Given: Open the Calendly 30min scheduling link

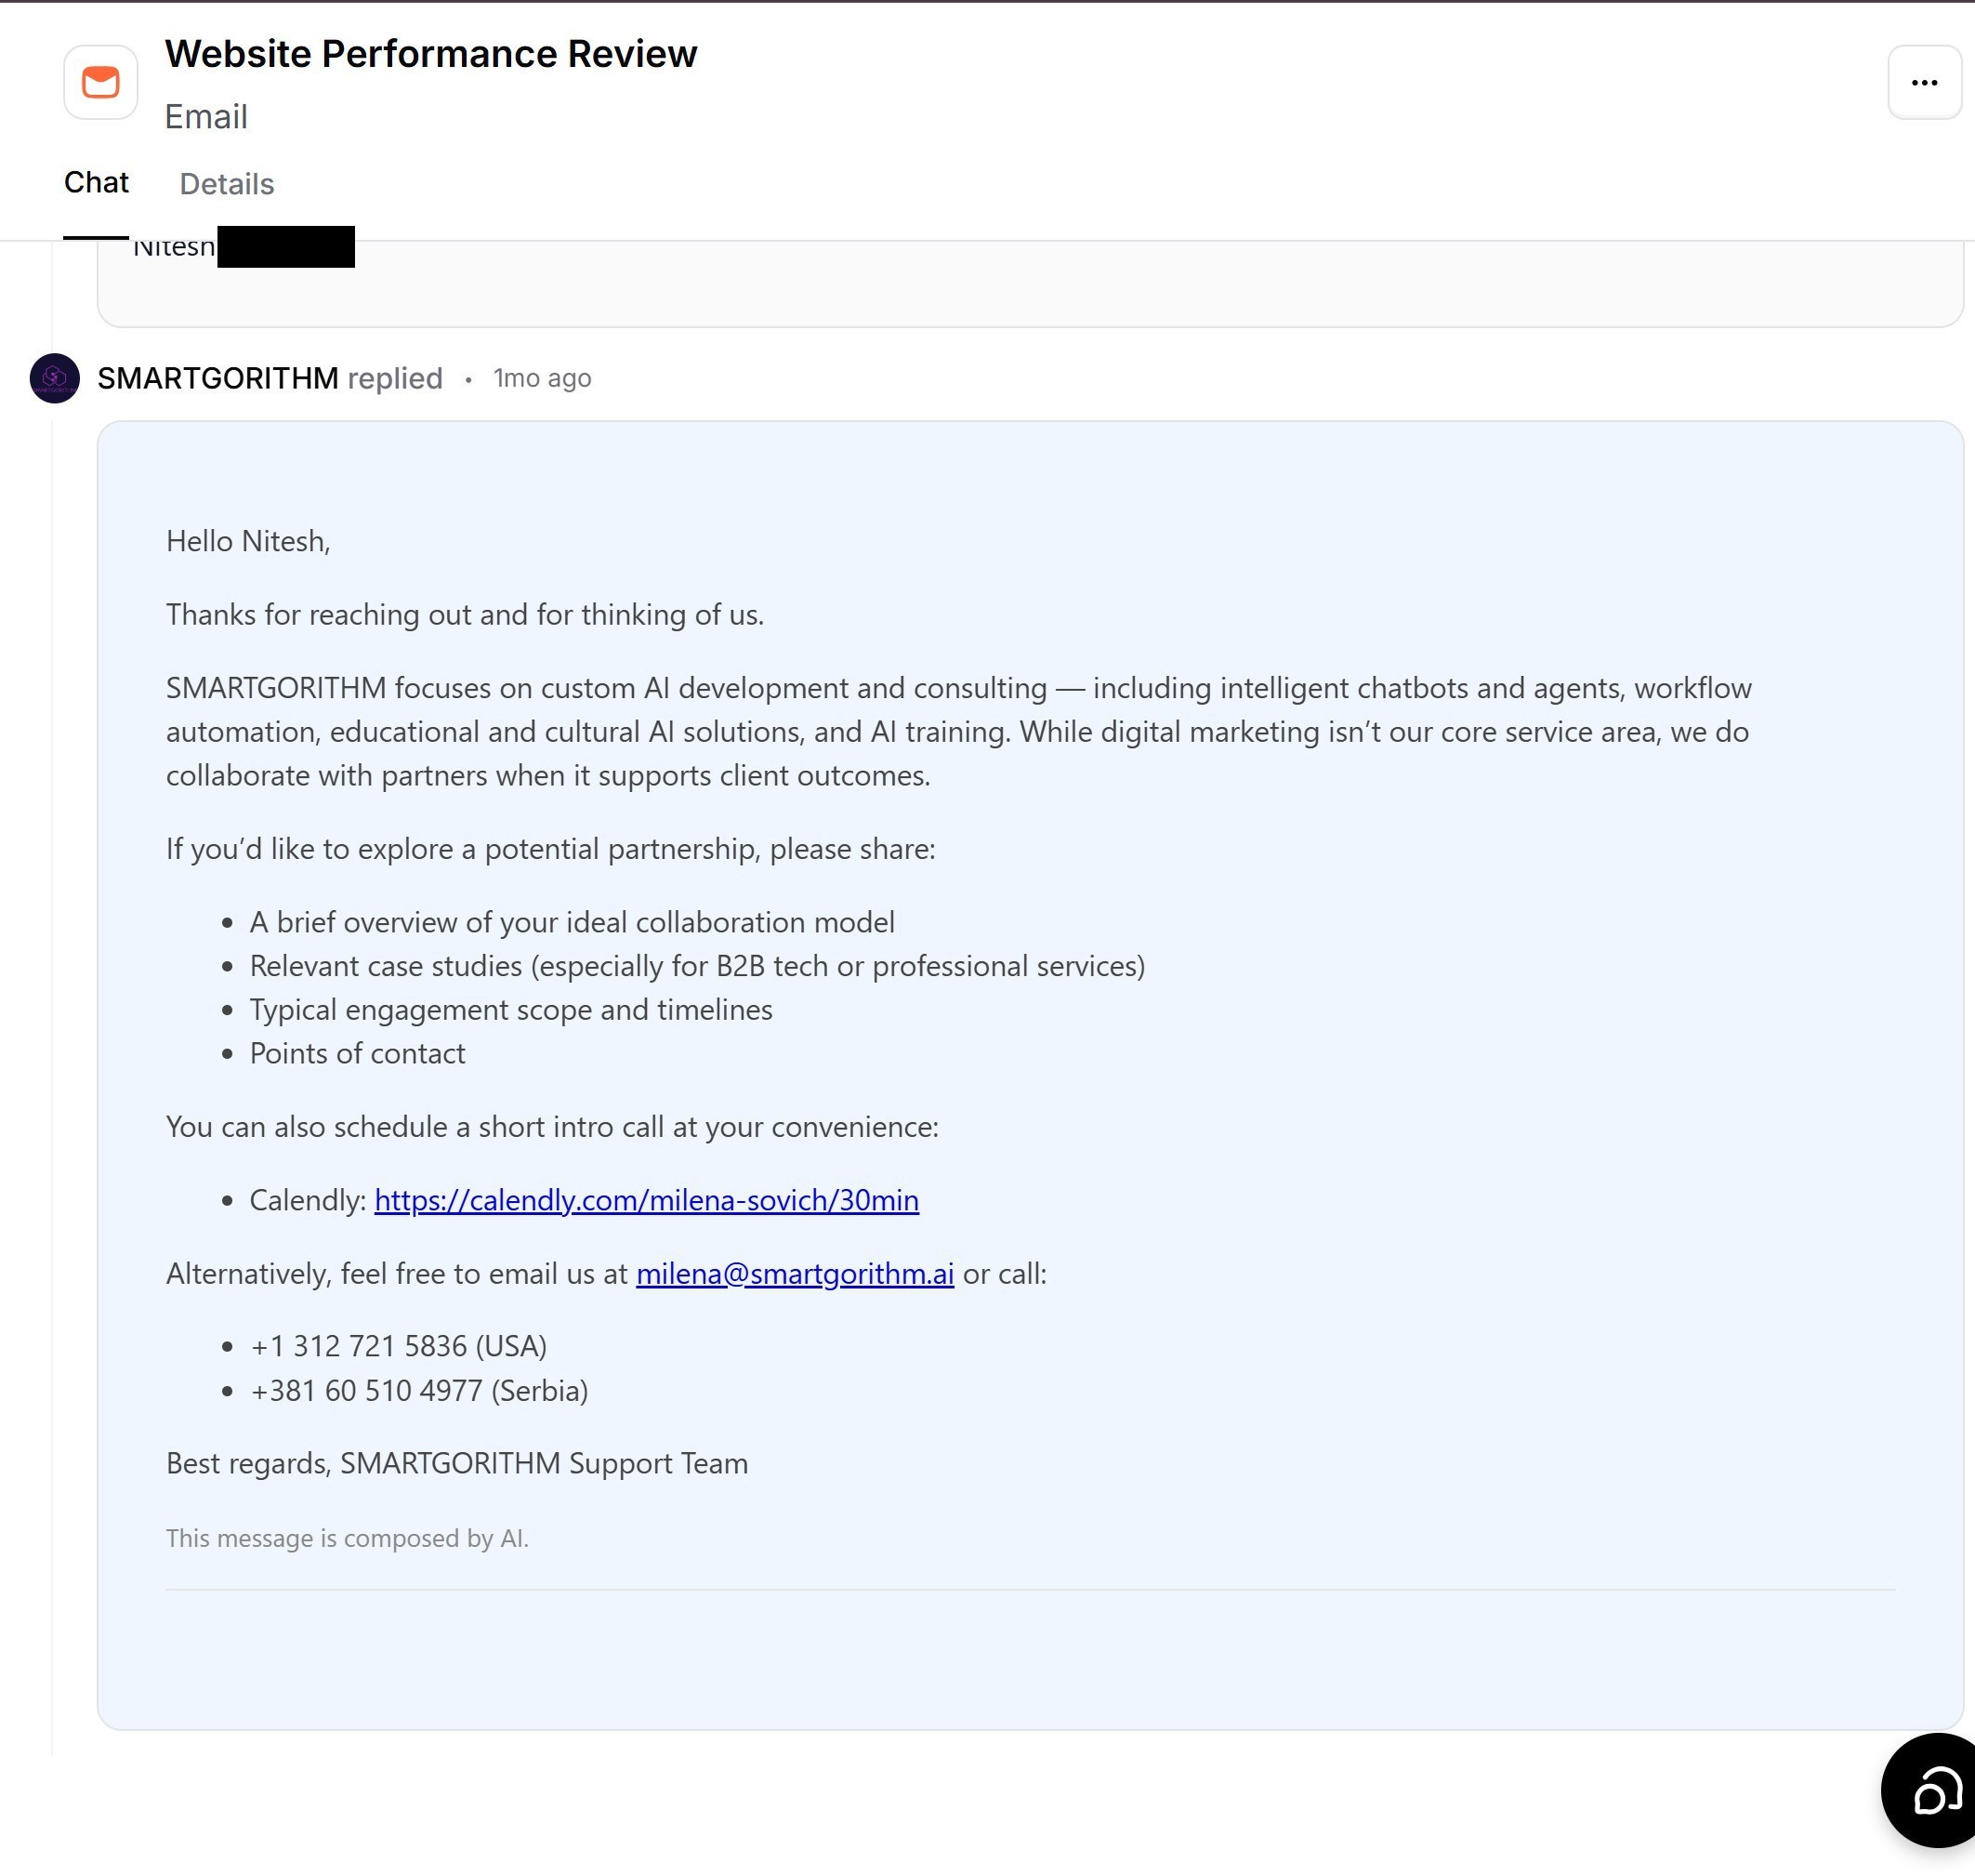Looking at the screenshot, I should pyautogui.click(x=646, y=1200).
